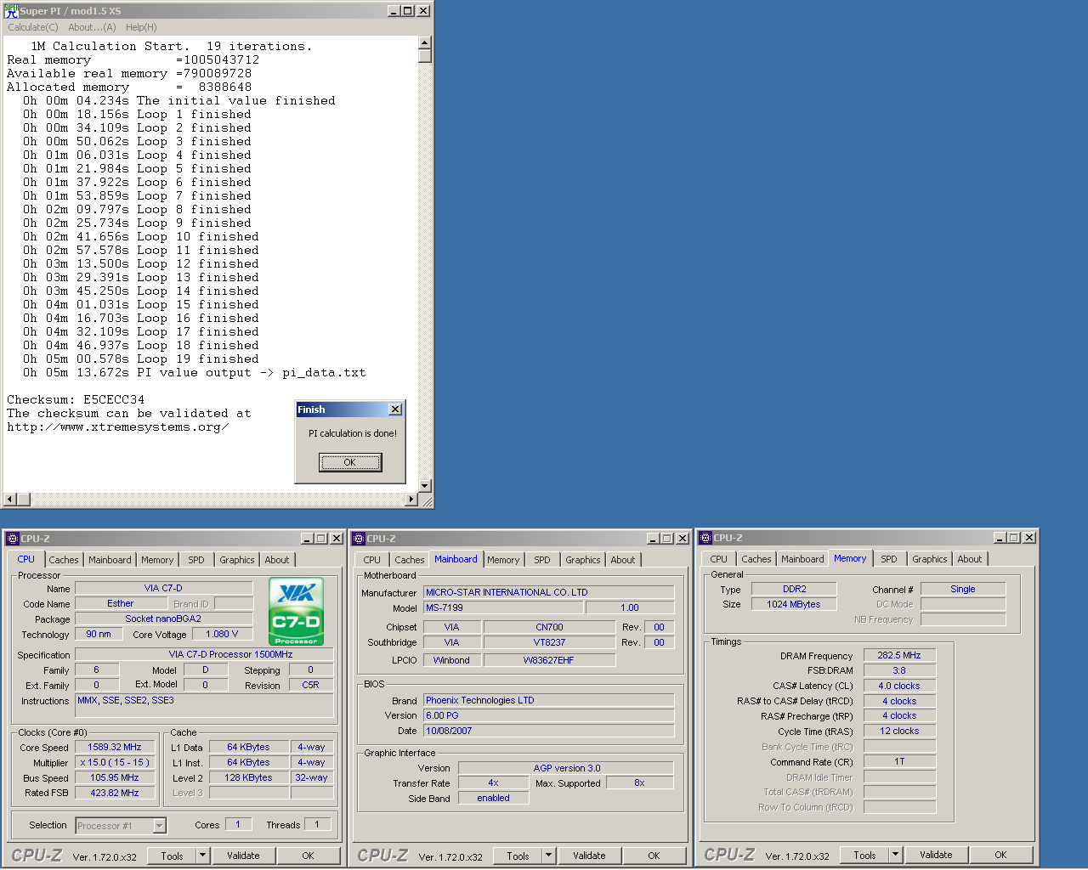Viewport: 1088px width, 870px height.
Task: Select the Caches tab in the middle CPU-Z window
Action: [410, 560]
